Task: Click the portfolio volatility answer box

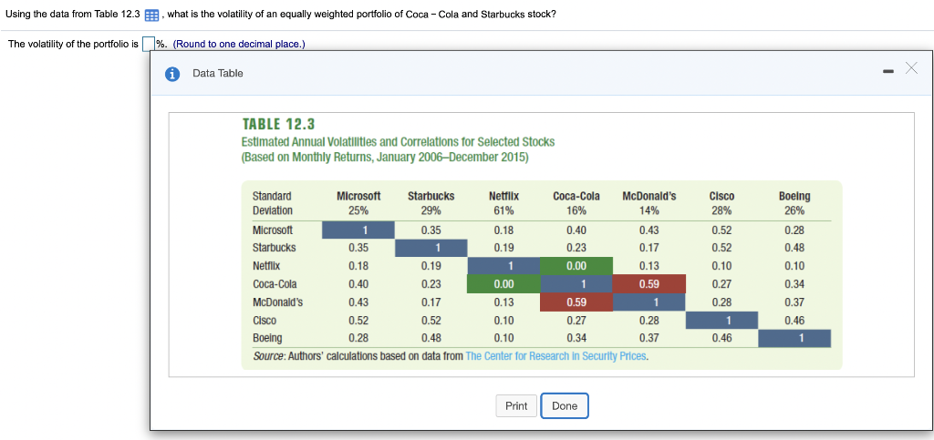Action: point(148,45)
